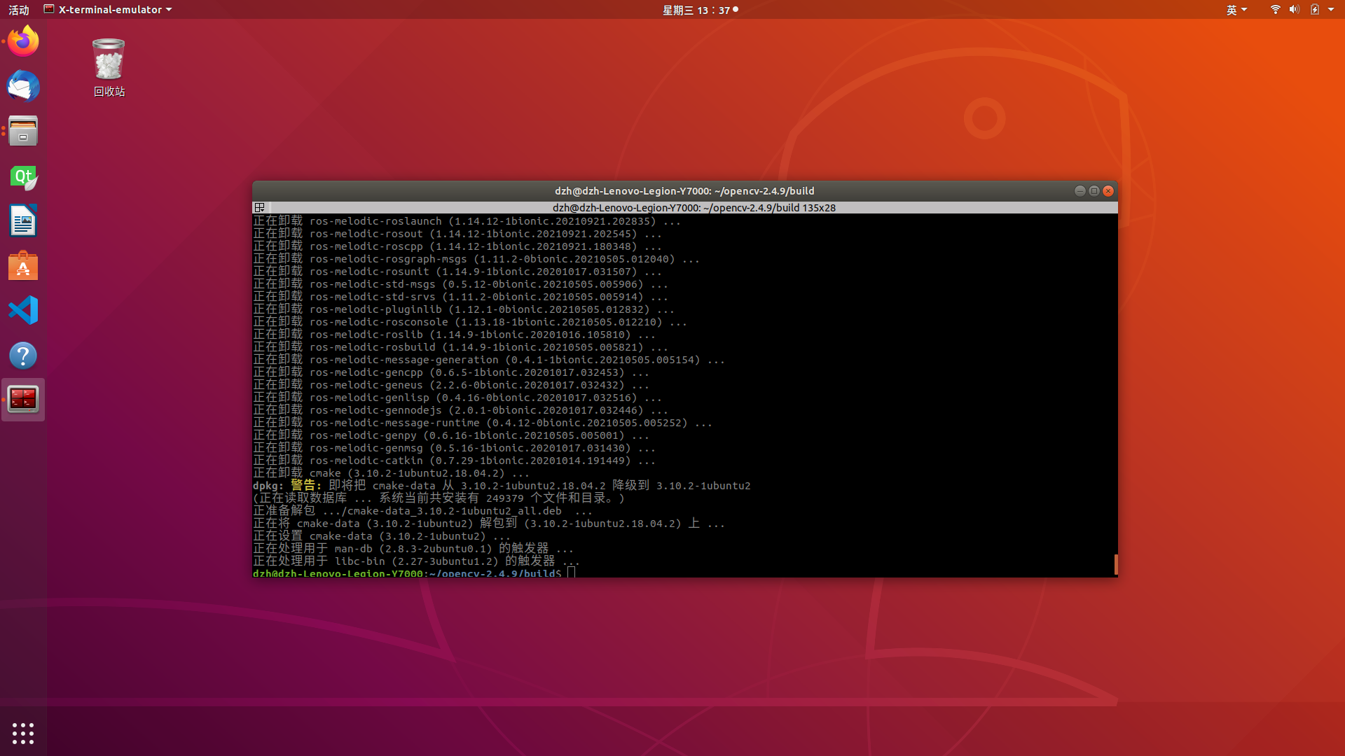Viewport: 1345px width, 756px height.
Task: Open the Activities overview
Action: (x=19, y=10)
